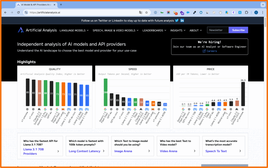
Task: Expand the Leaderboards navigation dropdown
Action: pyautogui.click(x=154, y=30)
